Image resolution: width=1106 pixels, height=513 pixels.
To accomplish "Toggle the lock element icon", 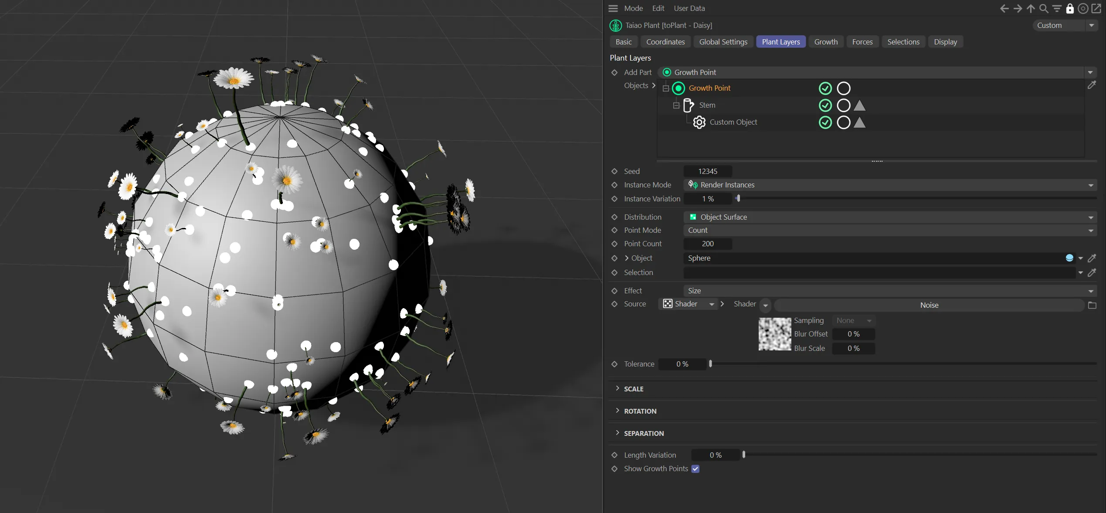I will [1070, 8].
